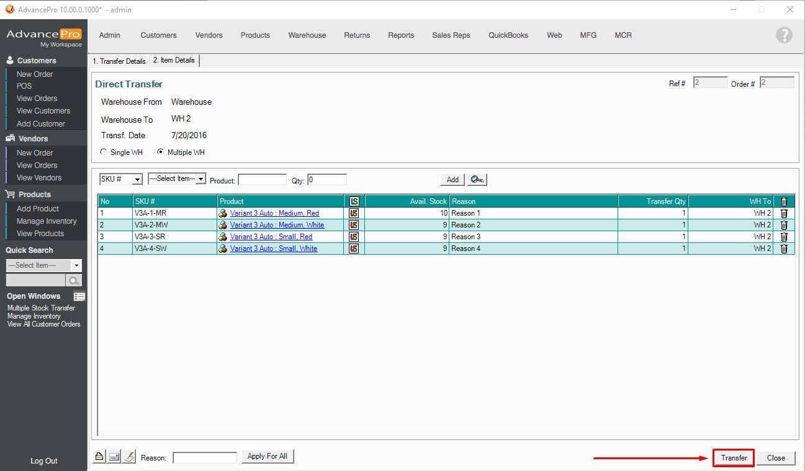805x471 pixels.
Task: Click the Product input field
Action: tap(263, 180)
